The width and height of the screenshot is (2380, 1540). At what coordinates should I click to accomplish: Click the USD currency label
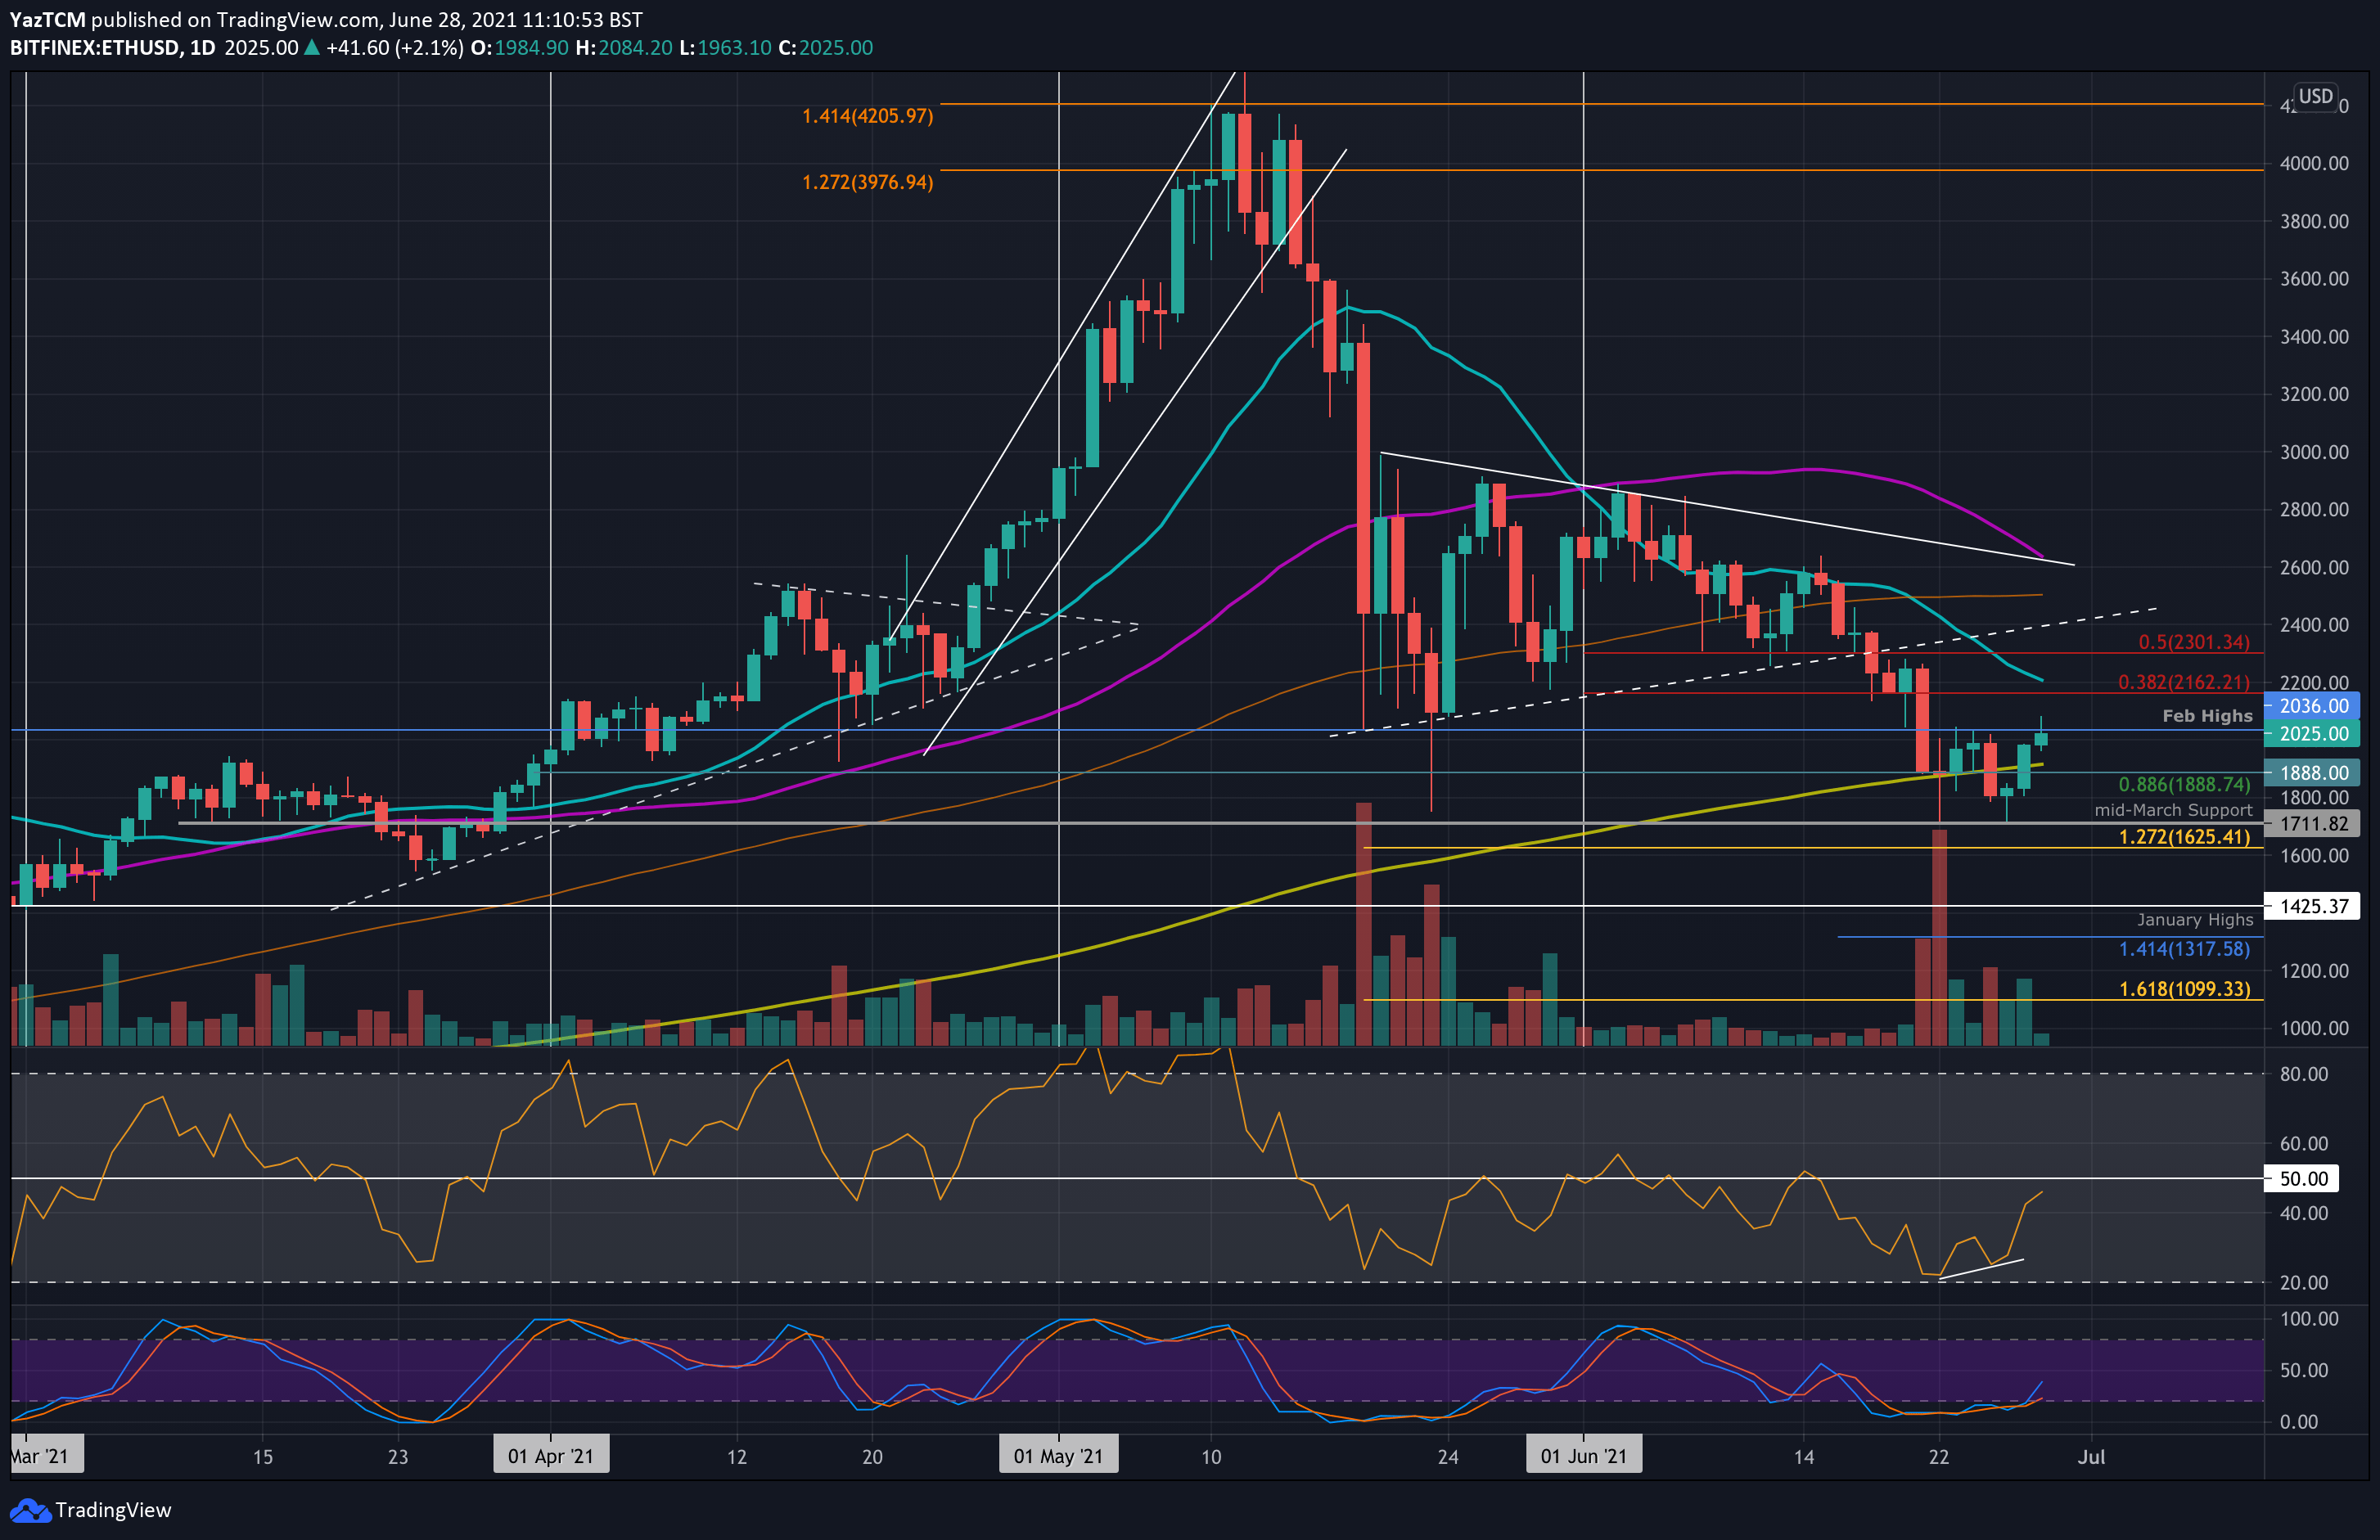click(2315, 96)
